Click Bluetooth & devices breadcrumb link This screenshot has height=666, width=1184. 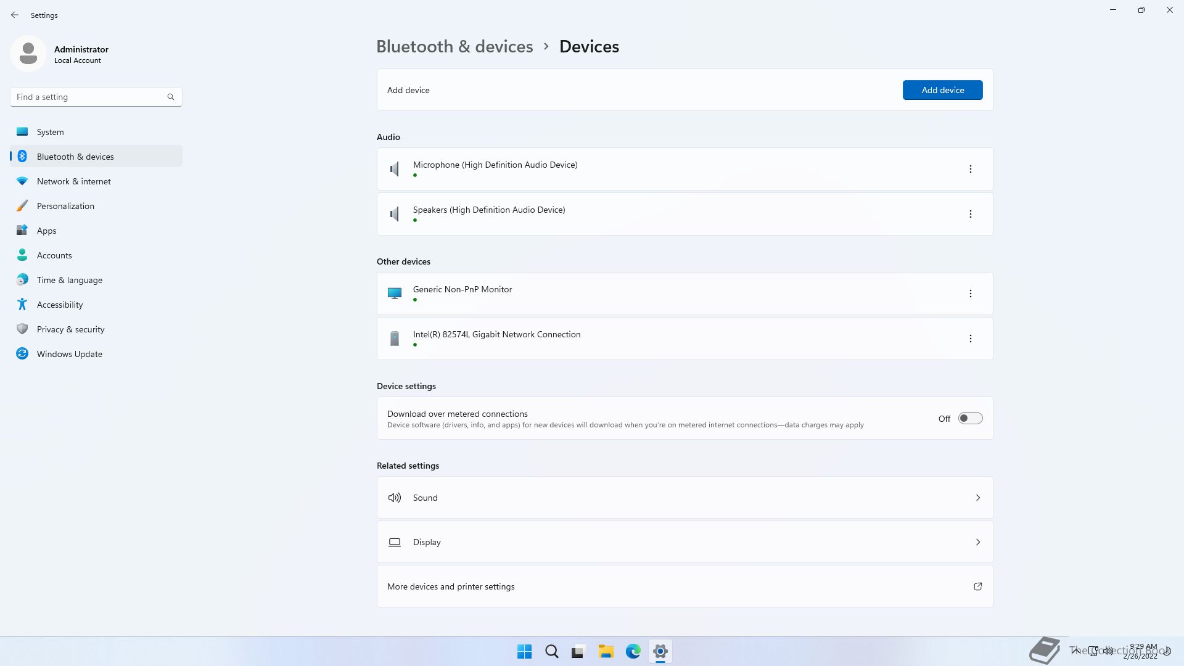[x=454, y=46]
